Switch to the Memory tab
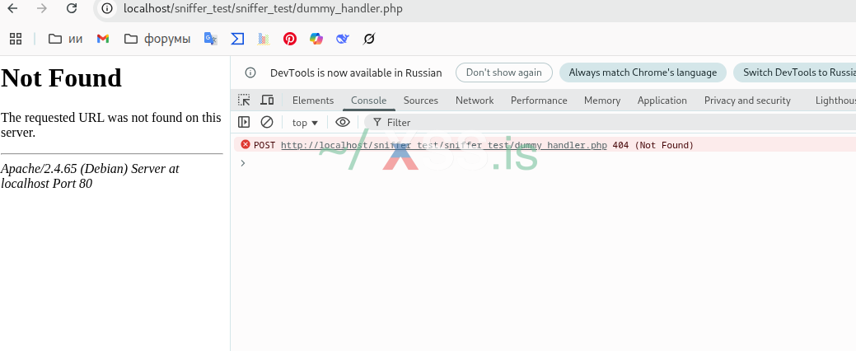This screenshot has height=351, width=856. 602,101
